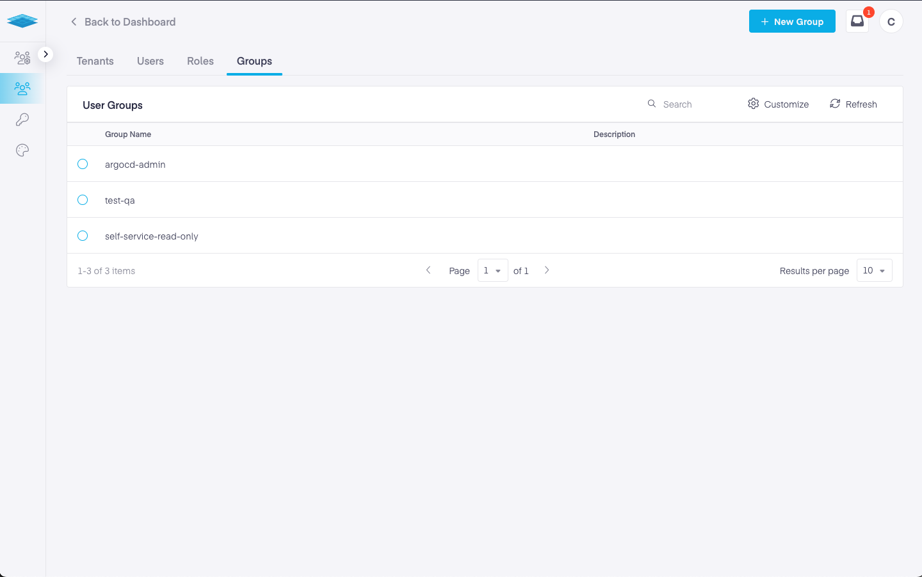Select the users group sidebar icon
Screen dimensions: 922x577
(x=22, y=88)
